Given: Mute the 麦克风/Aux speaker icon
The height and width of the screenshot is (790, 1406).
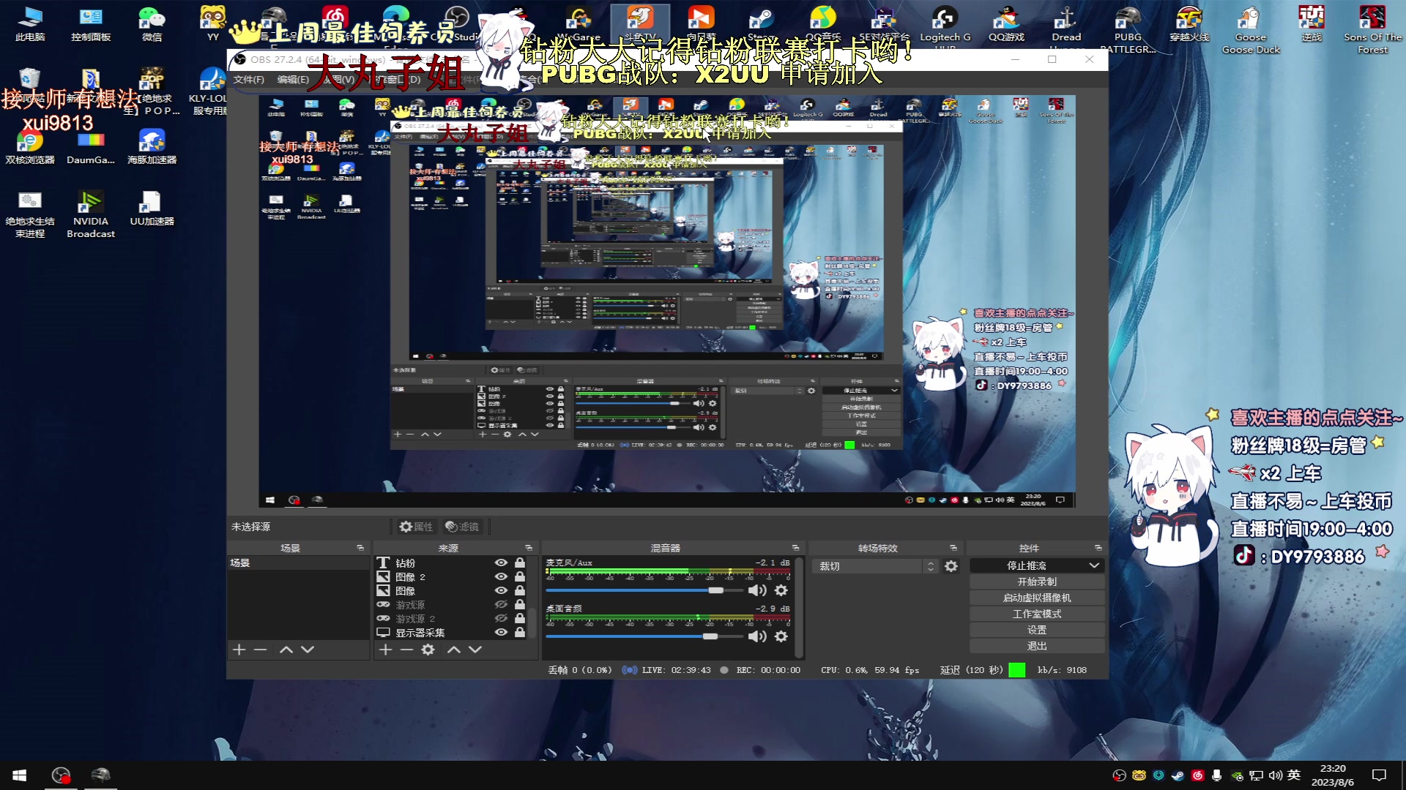Looking at the screenshot, I should coord(757,590).
